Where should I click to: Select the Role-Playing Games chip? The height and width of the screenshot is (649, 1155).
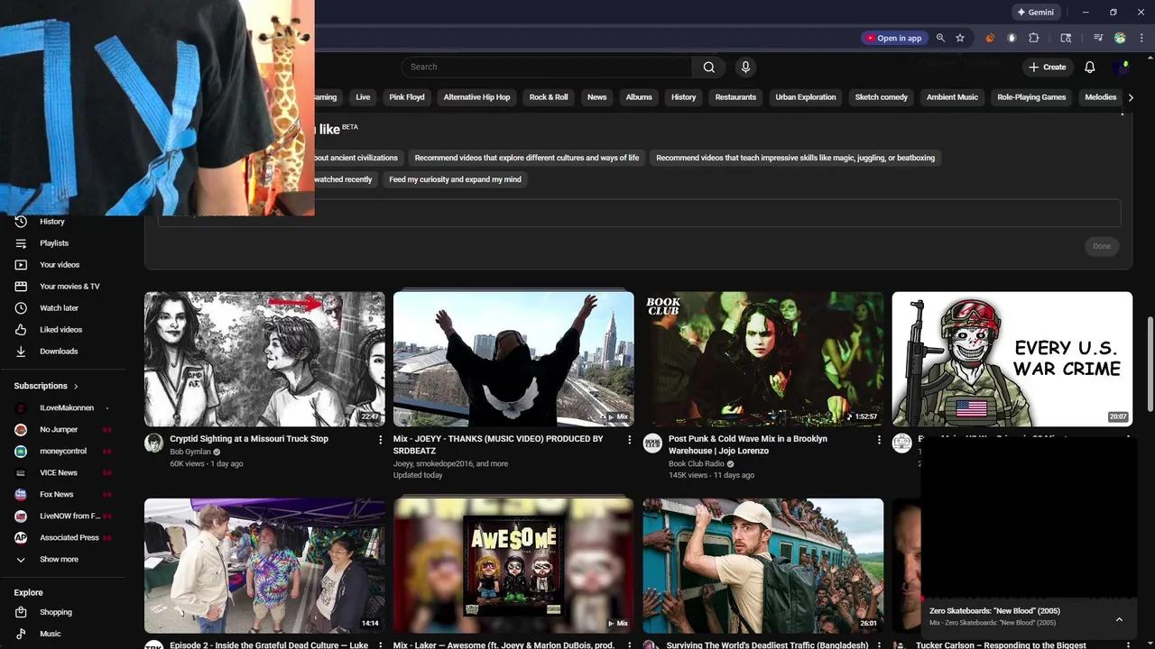1031,97
